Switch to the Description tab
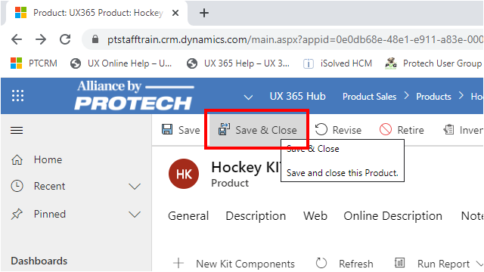 tap(256, 216)
